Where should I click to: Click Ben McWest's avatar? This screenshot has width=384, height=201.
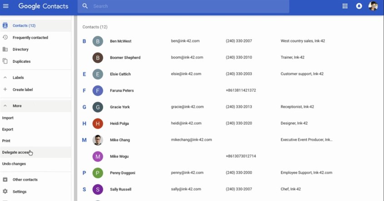(98, 41)
